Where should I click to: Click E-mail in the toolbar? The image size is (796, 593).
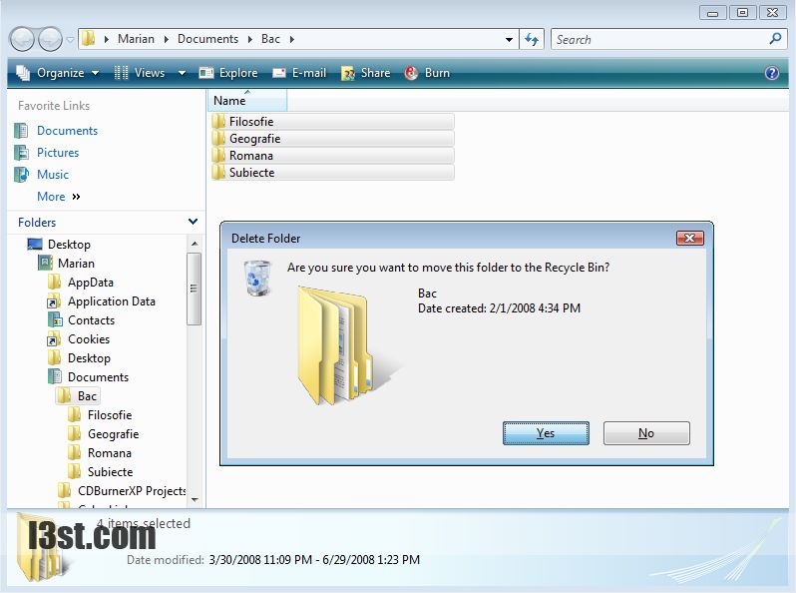coord(299,73)
